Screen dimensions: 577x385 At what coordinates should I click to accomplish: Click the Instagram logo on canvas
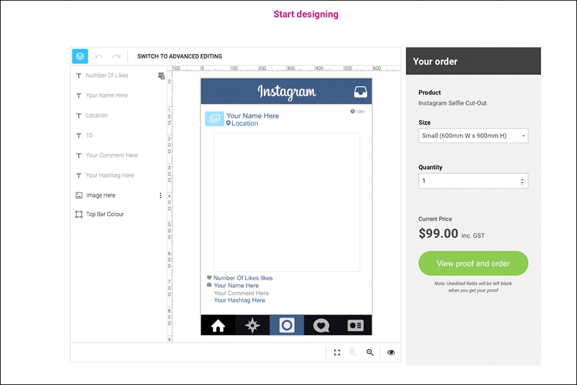pos(287,92)
